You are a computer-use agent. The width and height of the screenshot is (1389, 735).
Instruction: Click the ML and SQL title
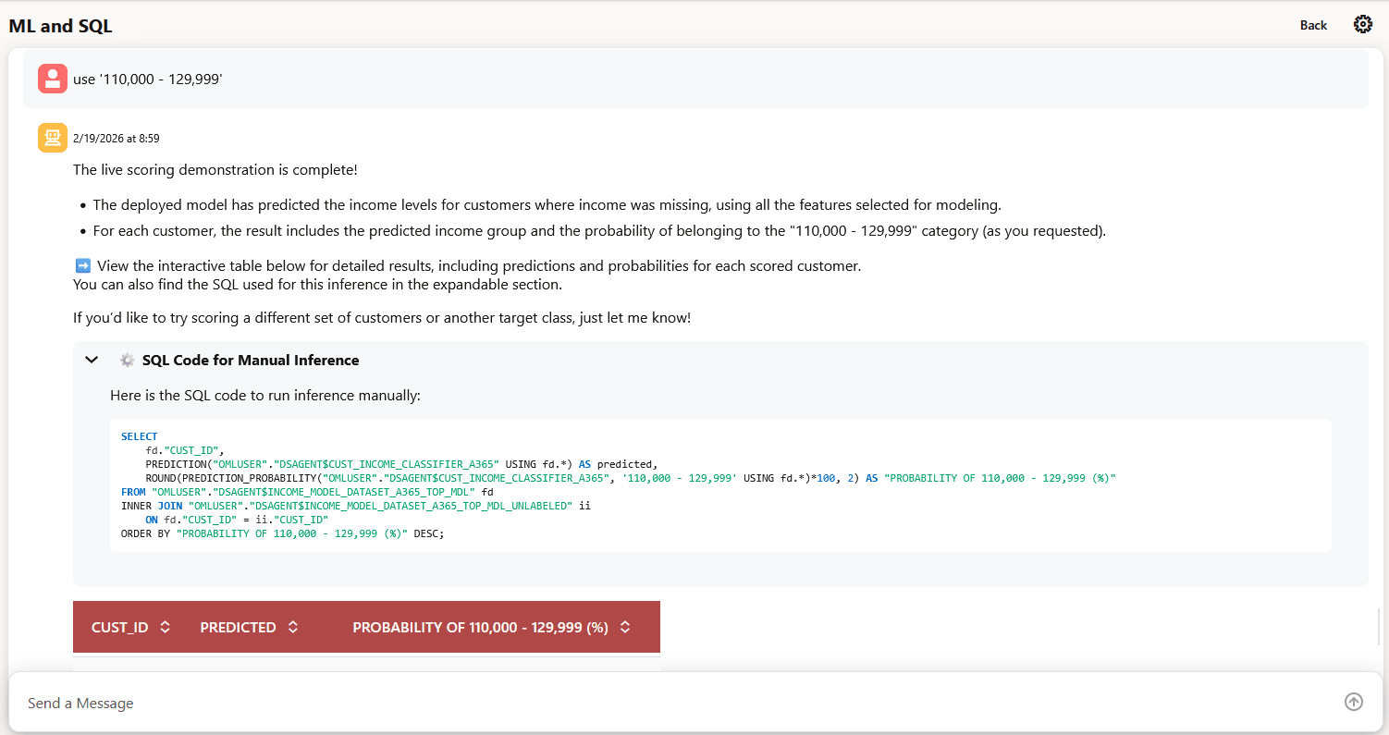tap(60, 26)
